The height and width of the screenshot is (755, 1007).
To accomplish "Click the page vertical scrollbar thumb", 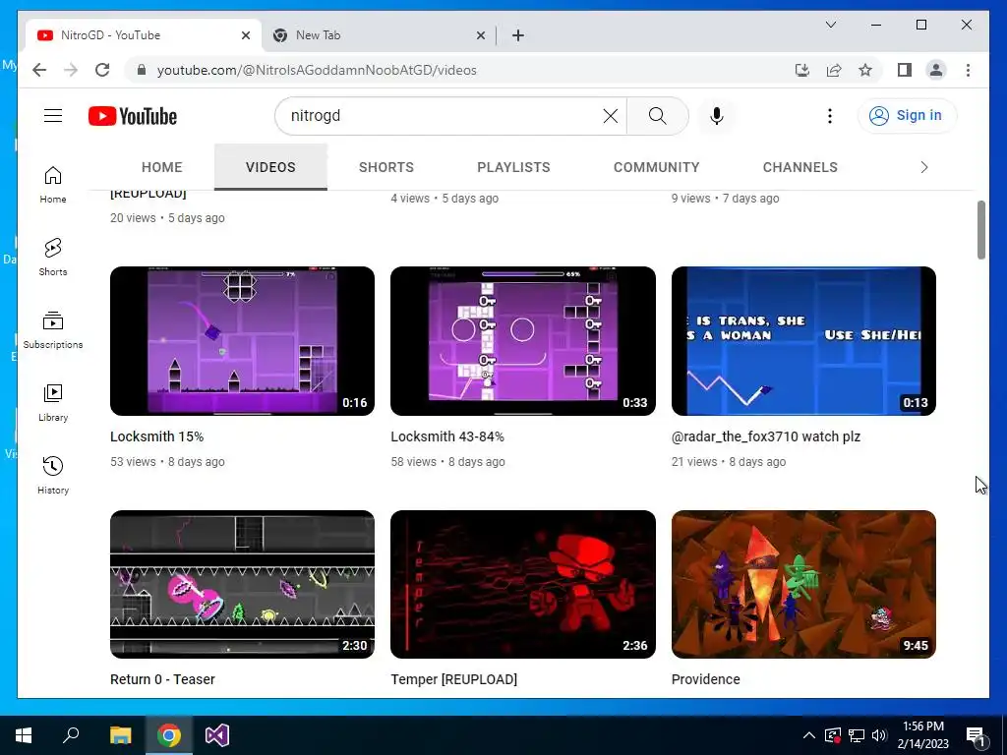I will click(980, 230).
